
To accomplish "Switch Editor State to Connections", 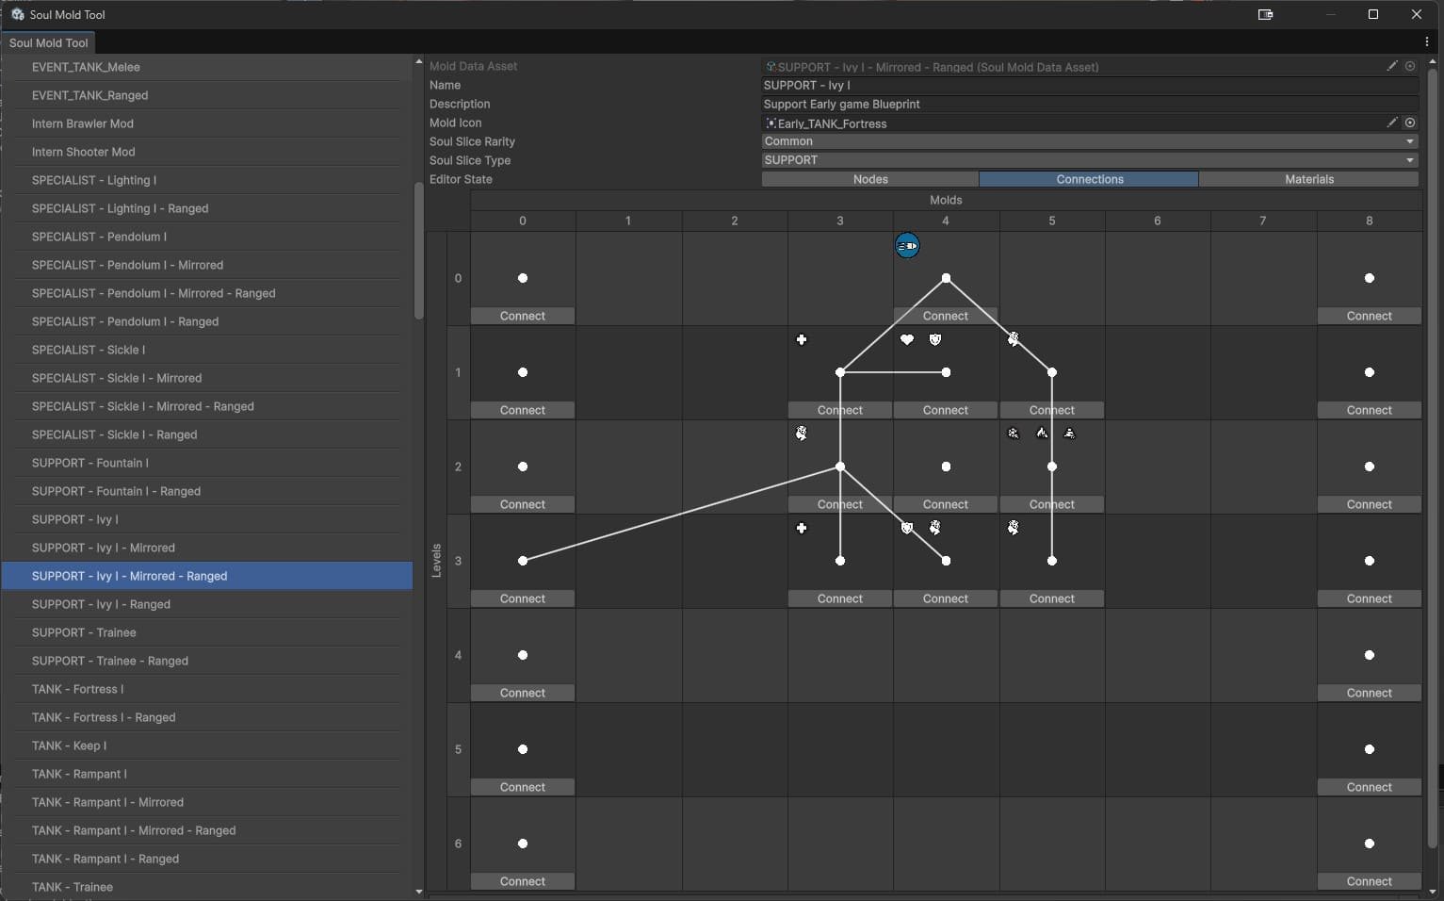I will [1090, 179].
